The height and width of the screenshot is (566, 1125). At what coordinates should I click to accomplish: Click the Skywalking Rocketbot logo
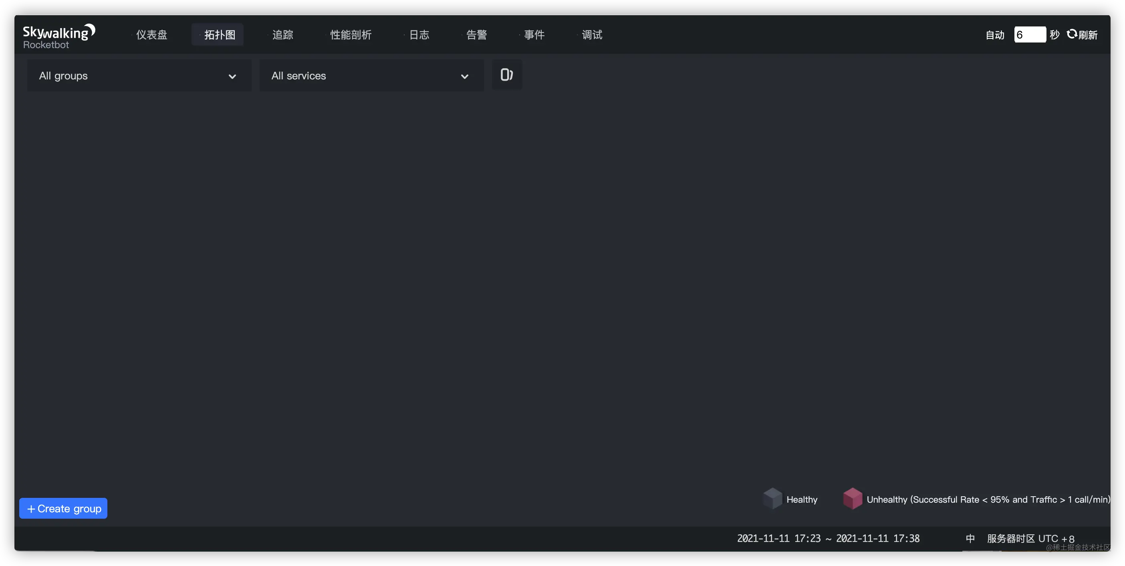click(x=59, y=36)
